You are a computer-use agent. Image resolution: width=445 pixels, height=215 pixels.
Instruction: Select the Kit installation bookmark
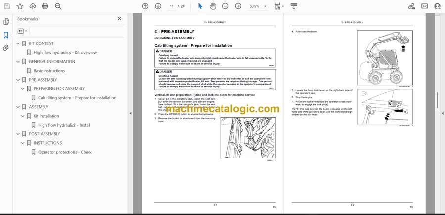coord(46,116)
